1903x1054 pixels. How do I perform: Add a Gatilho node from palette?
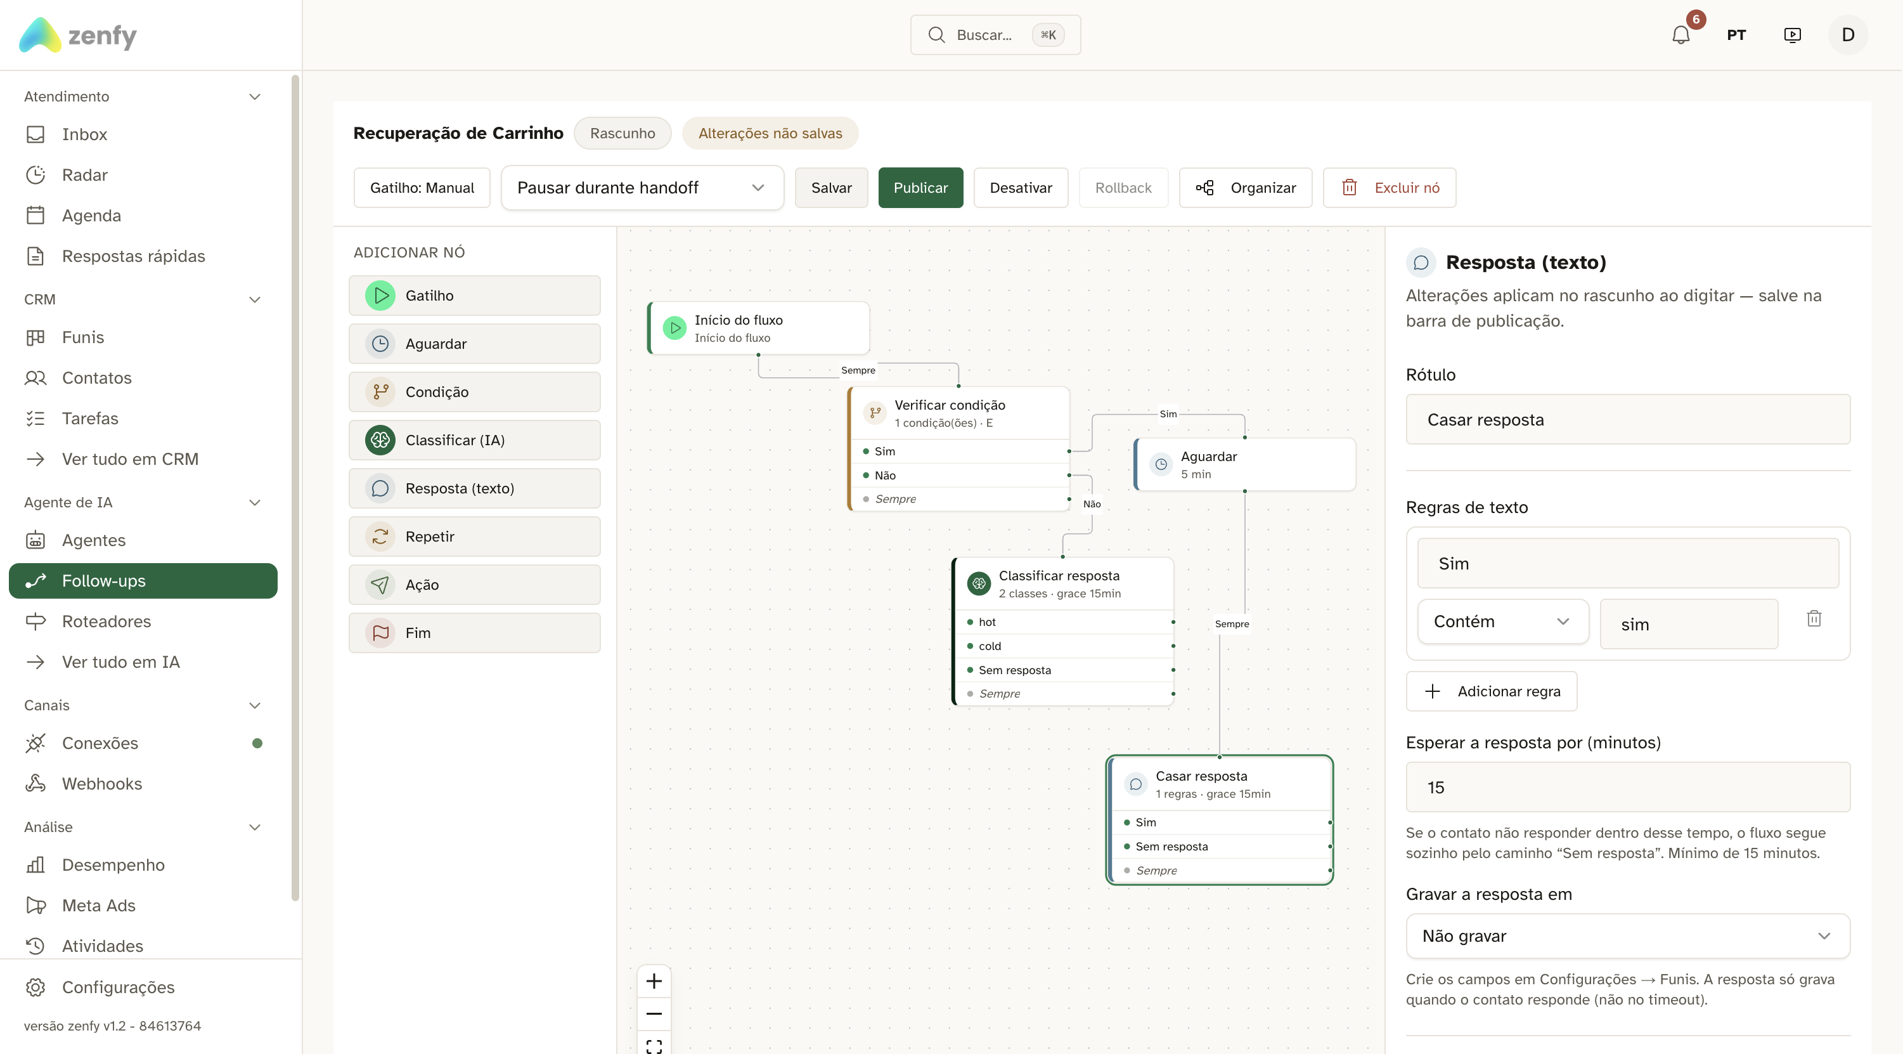pos(474,296)
